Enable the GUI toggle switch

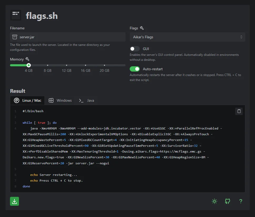pyautogui.click(x=135, y=49)
